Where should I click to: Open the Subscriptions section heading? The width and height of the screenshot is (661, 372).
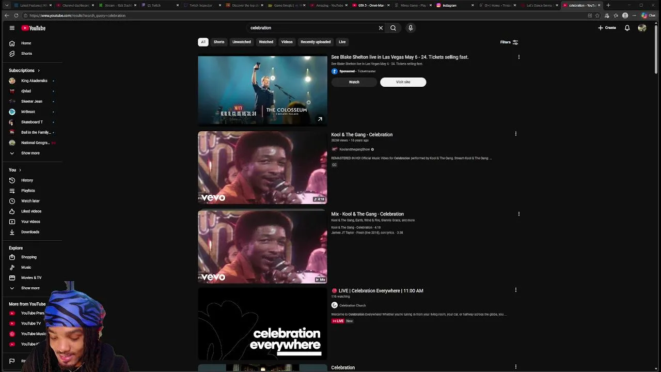tap(24, 70)
